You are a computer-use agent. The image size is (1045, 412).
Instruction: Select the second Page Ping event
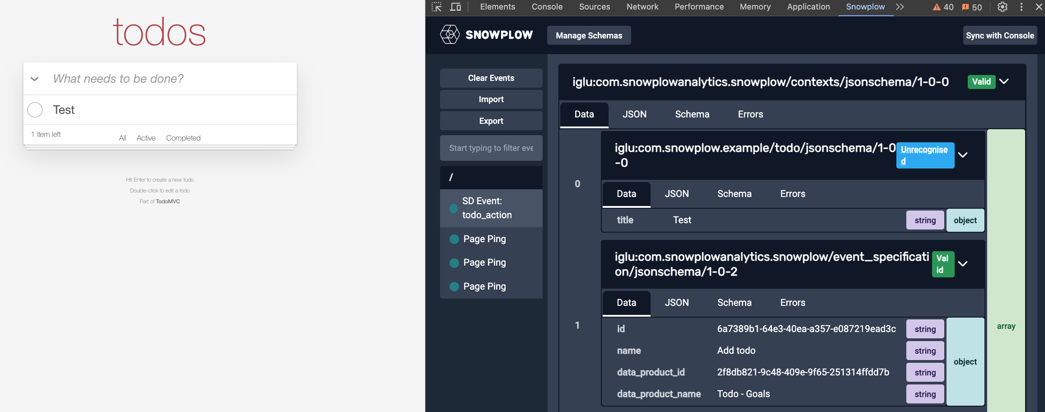[491, 262]
